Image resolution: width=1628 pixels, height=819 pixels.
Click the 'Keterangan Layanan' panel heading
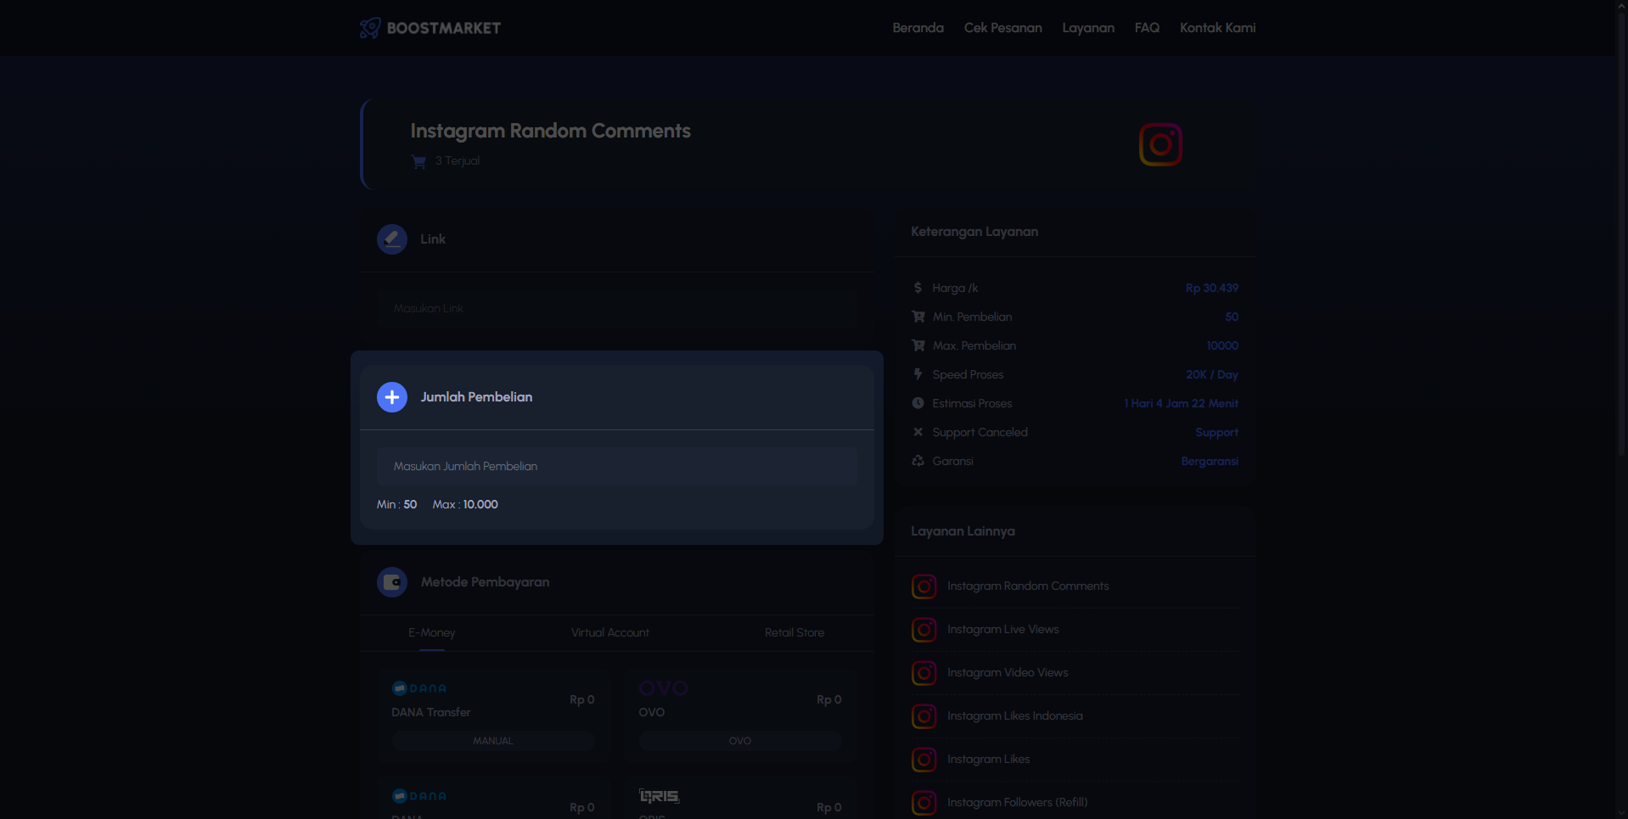click(x=974, y=232)
